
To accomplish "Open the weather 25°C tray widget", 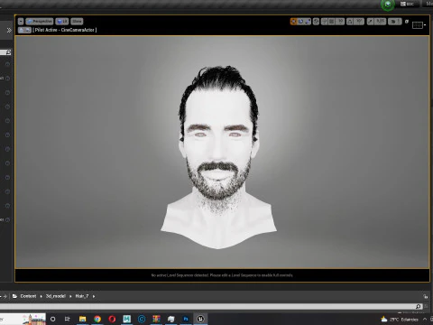I will pyautogui.click(x=400, y=320).
